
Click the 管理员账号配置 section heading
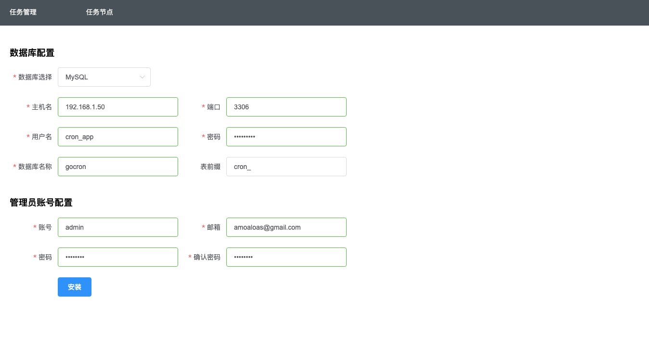41,203
